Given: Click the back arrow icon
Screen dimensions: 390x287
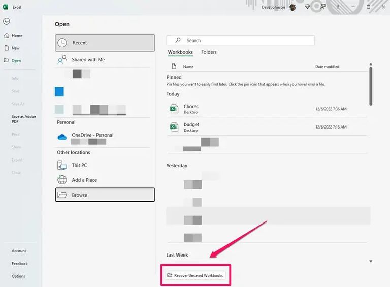Looking at the screenshot, I should pyautogui.click(x=6, y=21).
